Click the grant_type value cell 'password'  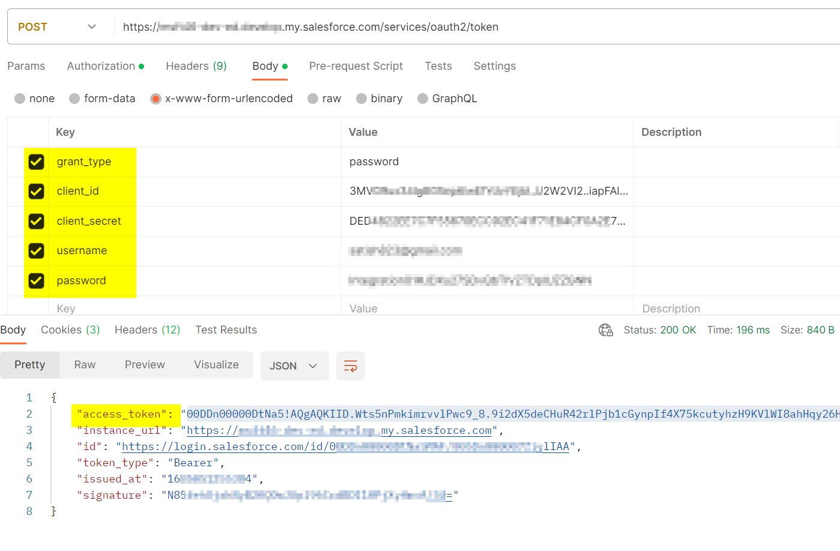point(488,162)
